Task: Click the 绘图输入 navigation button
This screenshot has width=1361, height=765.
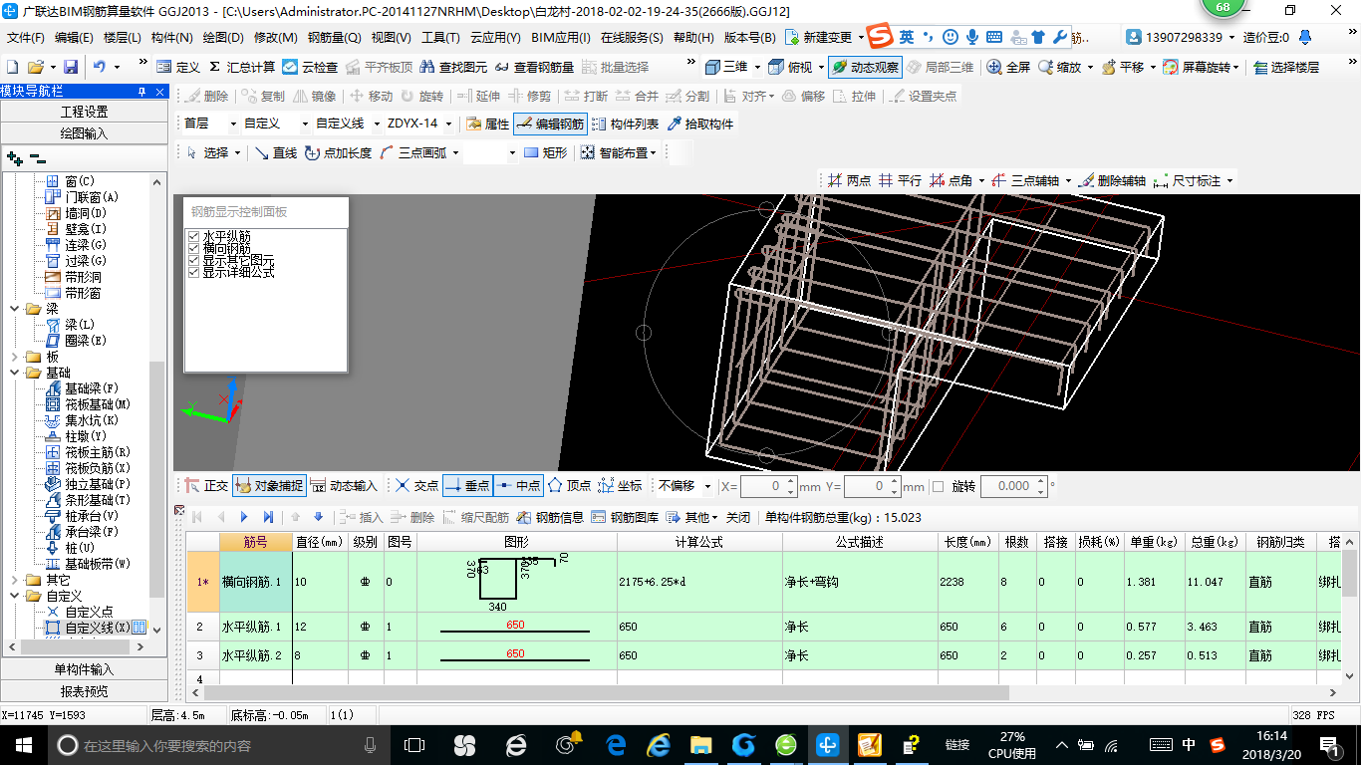Action: (x=85, y=132)
